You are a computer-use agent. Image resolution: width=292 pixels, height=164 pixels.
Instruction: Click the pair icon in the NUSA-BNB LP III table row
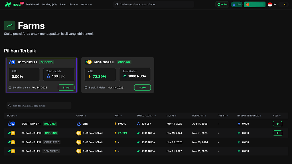pyautogui.click(x=11, y=133)
